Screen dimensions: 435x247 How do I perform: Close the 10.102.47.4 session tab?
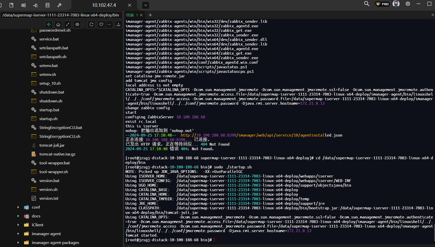tap(129, 5)
